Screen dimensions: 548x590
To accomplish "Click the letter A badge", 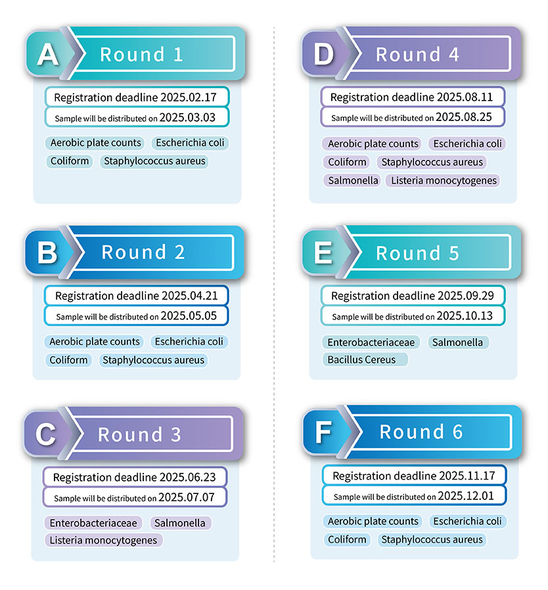I will [47, 55].
